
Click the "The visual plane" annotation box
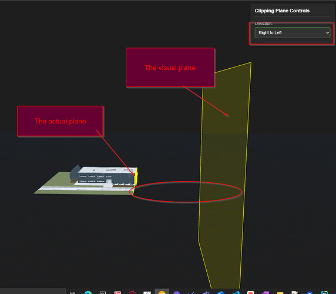170,68
